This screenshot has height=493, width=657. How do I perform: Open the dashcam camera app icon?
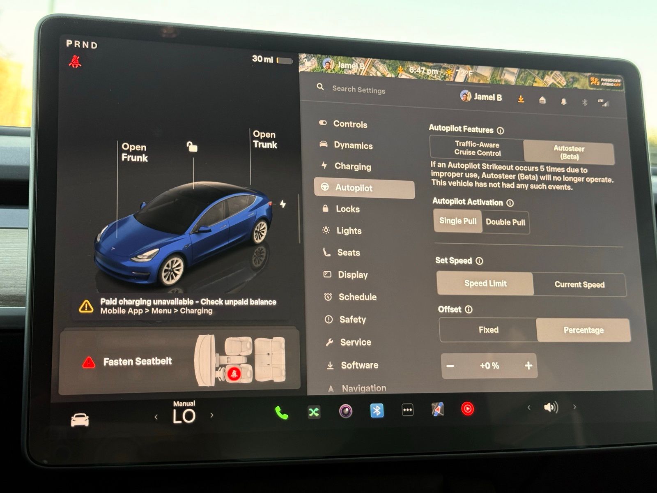(346, 411)
